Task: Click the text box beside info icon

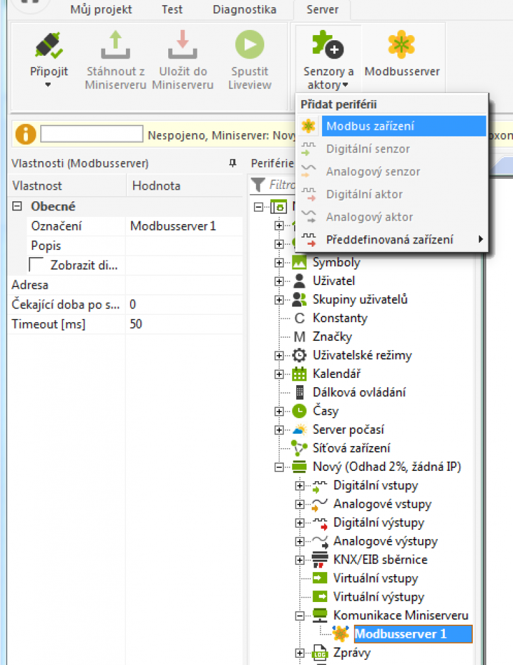Action: pyautogui.click(x=92, y=134)
